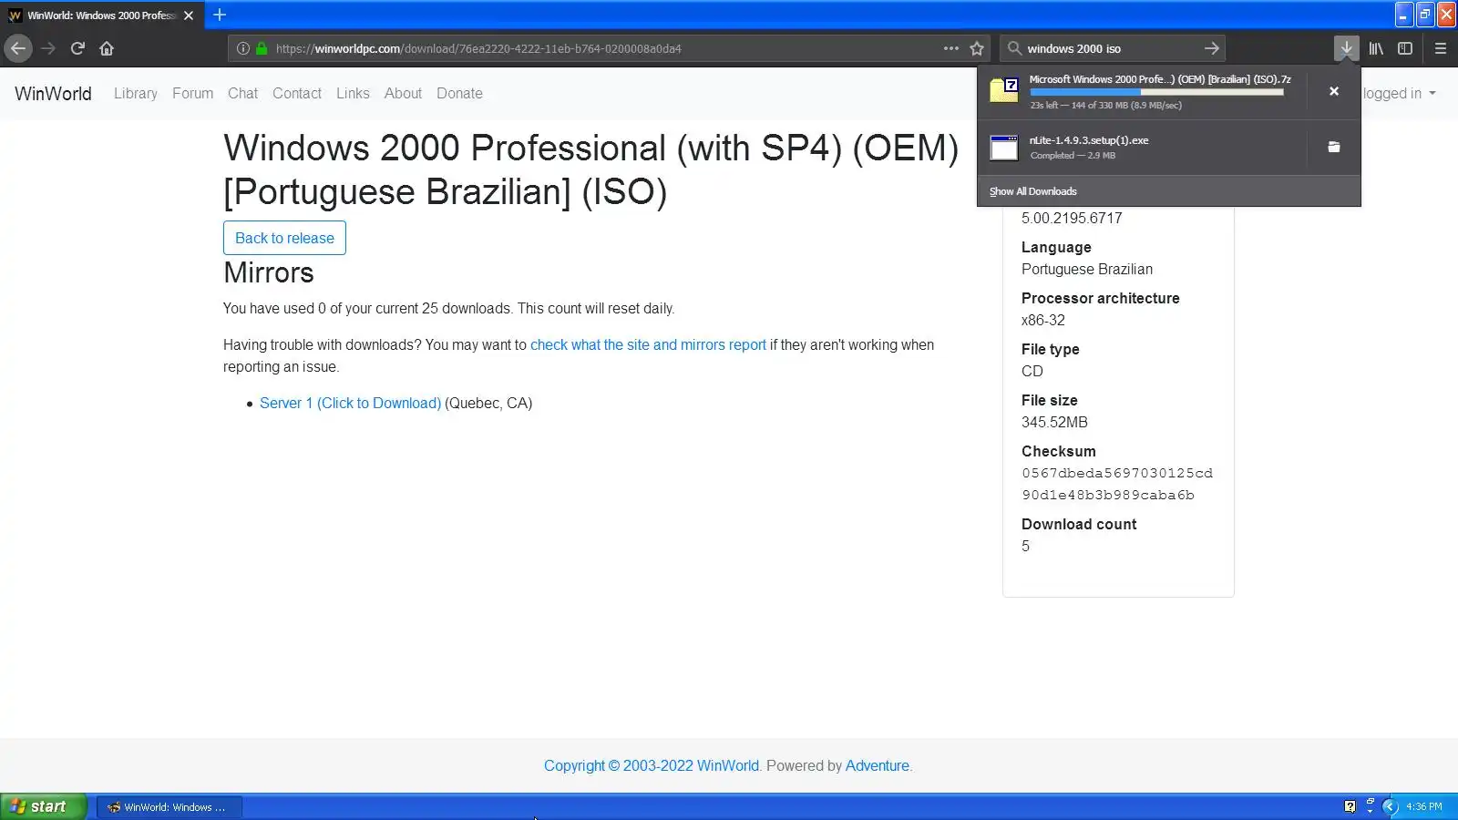Image resolution: width=1458 pixels, height=820 pixels.
Task: Follow the Adventure link in footer
Action: pyautogui.click(x=878, y=765)
